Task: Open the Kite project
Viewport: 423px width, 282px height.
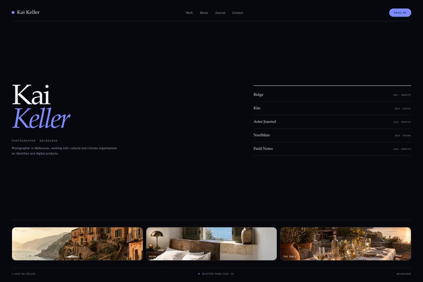Action: coord(332,108)
